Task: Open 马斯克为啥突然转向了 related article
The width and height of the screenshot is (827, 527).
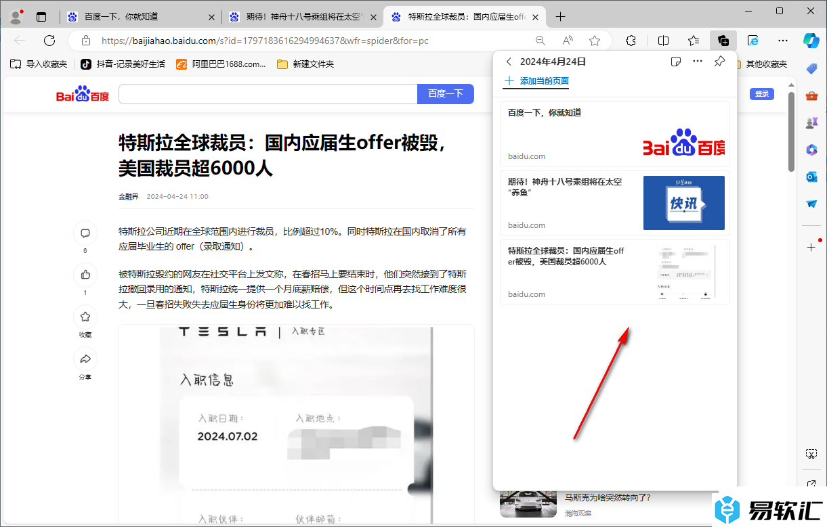Action: (x=608, y=497)
